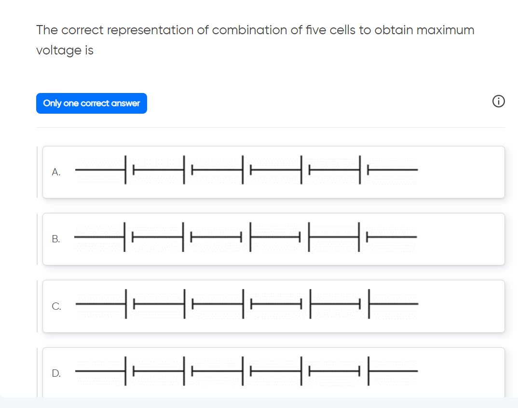Image resolution: width=518 pixels, height=408 pixels.
Task: Click the letter label B
Action: (56, 239)
